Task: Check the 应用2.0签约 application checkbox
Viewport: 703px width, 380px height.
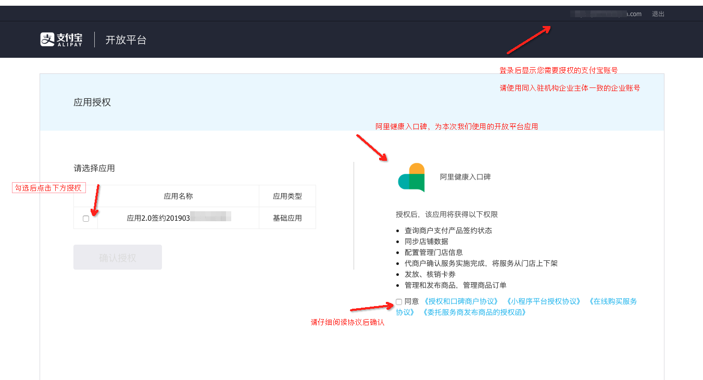Action: click(x=86, y=219)
